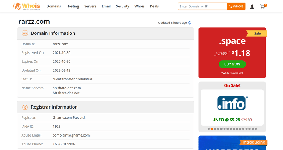Open the Email menu
Screen dimensions: 283x150
tap(106, 6)
